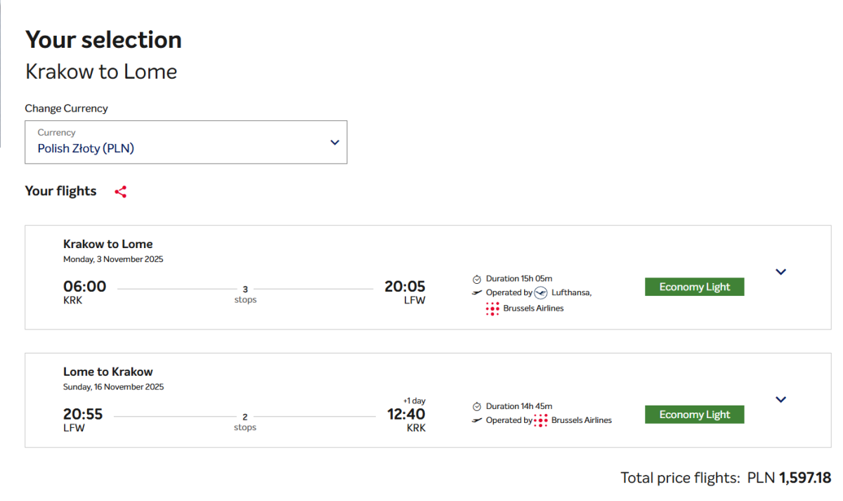The image size is (843, 501).
Task: Expand Krakow to Lome flight details
Action: (x=780, y=272)
